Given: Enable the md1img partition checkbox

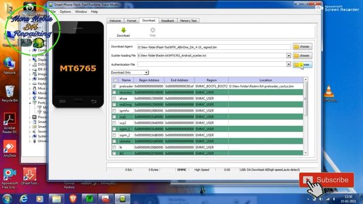Looking at the screenshot, I should [x=114, y=104].
